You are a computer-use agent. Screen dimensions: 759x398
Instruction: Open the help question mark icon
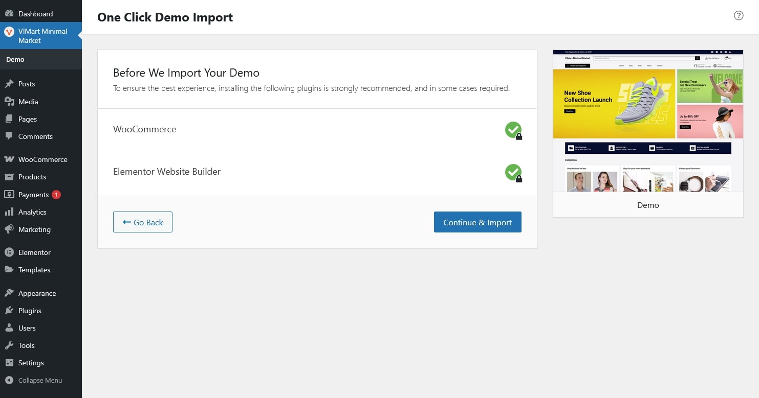738,15
